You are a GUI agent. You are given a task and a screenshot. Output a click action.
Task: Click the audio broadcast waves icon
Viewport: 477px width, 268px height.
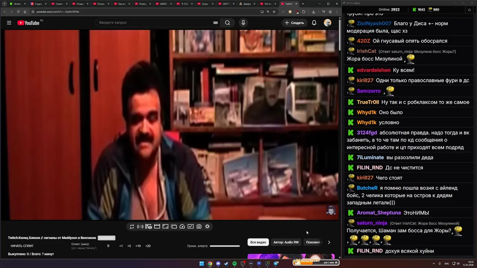(x=140, y=226)
